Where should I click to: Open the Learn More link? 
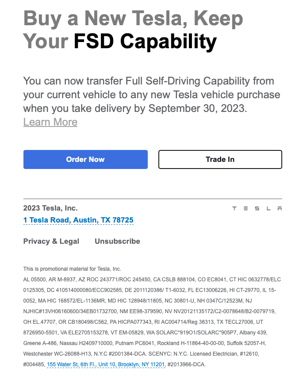(x=50, y=122)
